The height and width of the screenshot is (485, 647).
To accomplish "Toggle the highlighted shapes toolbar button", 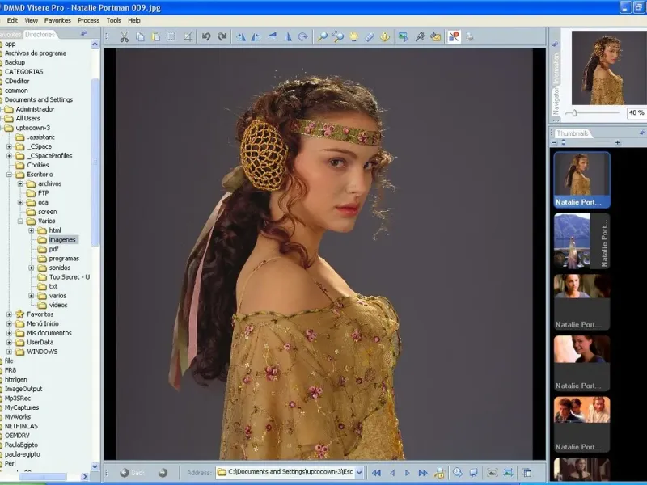I will pyautogui.click(x=454, y=36).
